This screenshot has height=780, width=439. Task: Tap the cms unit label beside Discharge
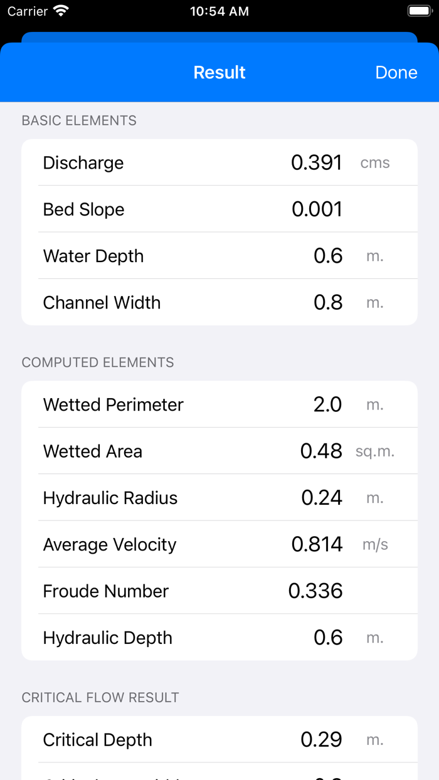point(375,162)
